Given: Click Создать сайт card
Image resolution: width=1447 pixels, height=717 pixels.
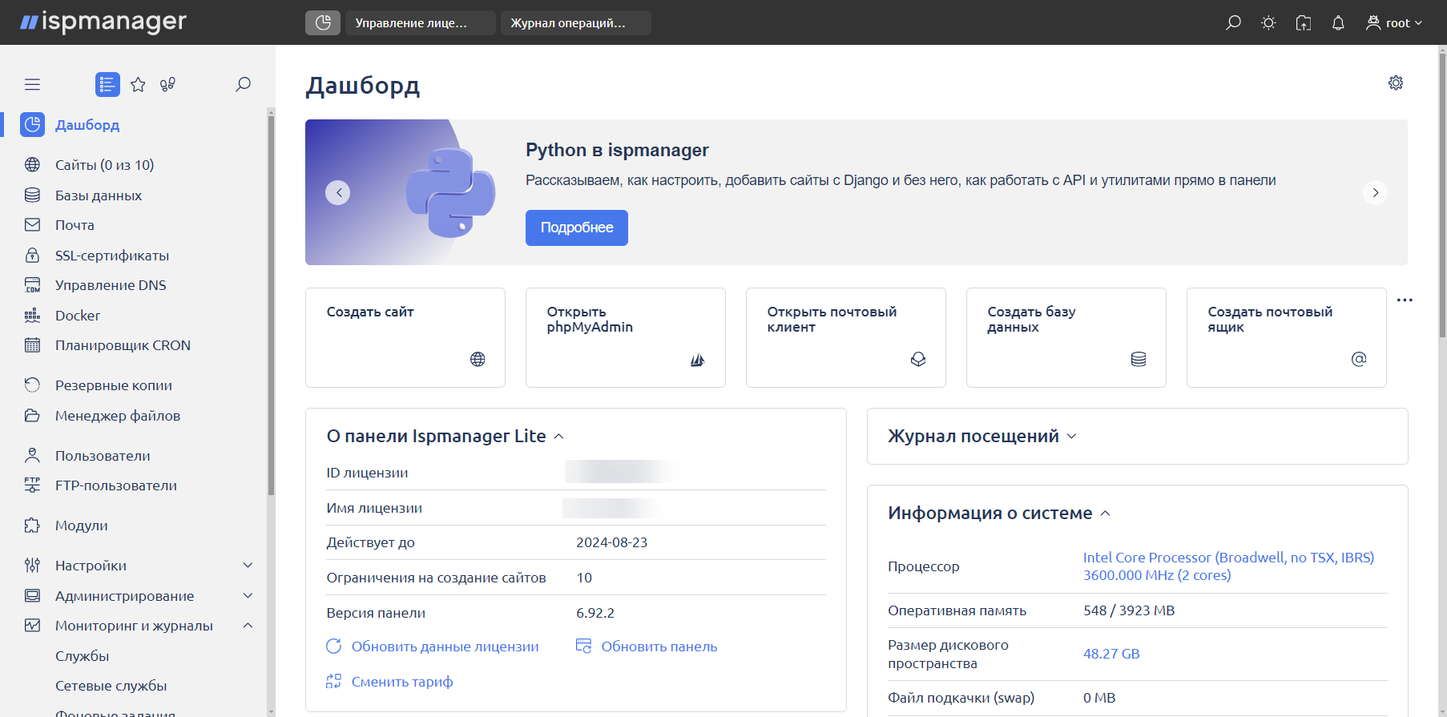Looking at the screenshot, I should (x=405, y=337).
